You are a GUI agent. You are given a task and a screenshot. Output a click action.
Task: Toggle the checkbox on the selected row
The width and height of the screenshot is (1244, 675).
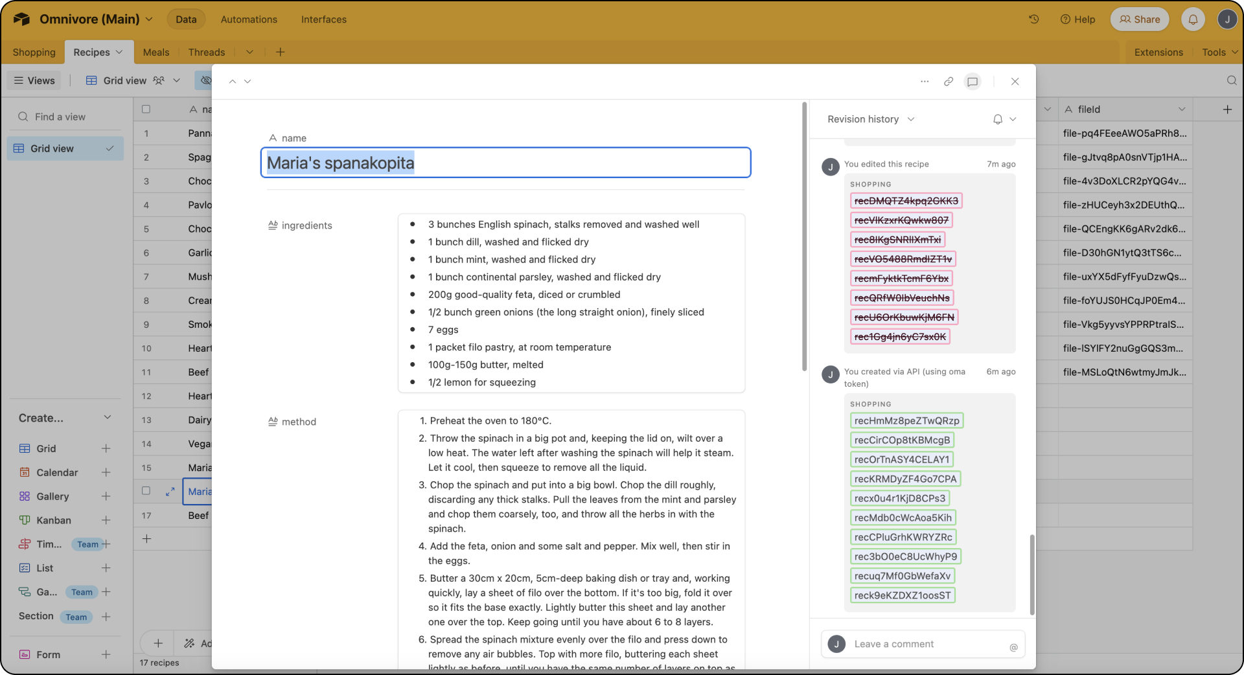click(146, 491)
